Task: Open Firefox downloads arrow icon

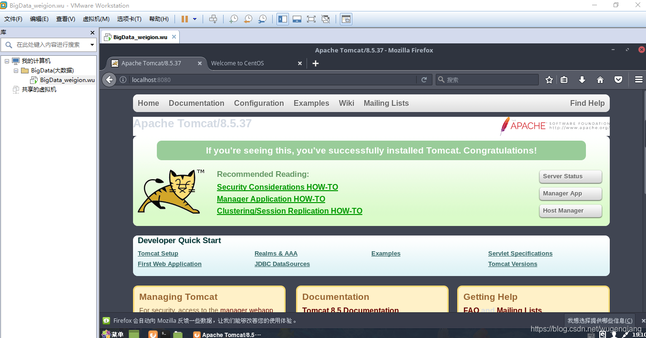Action: (582, 80)
